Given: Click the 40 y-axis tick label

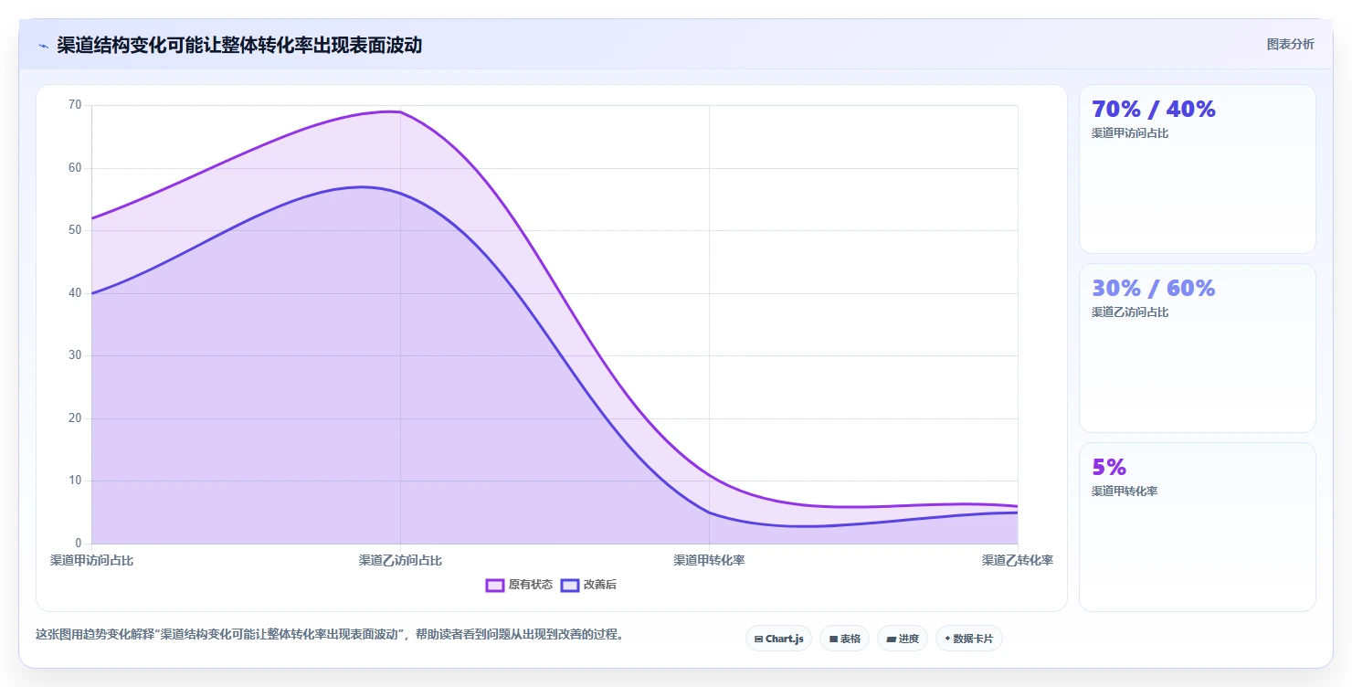Looking at the screenshot, I should point(75,293).
